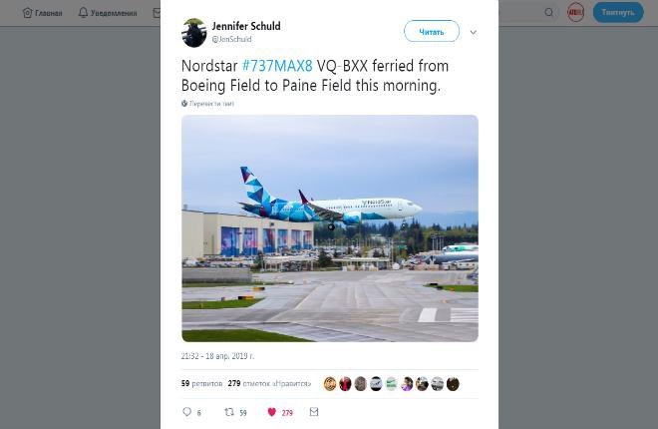Open Jennifer Schuld's profile avatar
658x429 pixels.
(193, 33)
